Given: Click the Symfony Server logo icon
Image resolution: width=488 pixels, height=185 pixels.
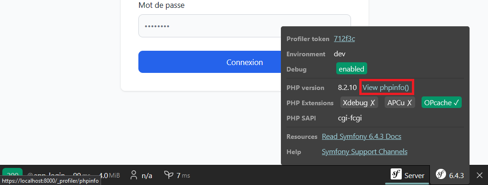Looking at the screenshot, I should point(396,175).
